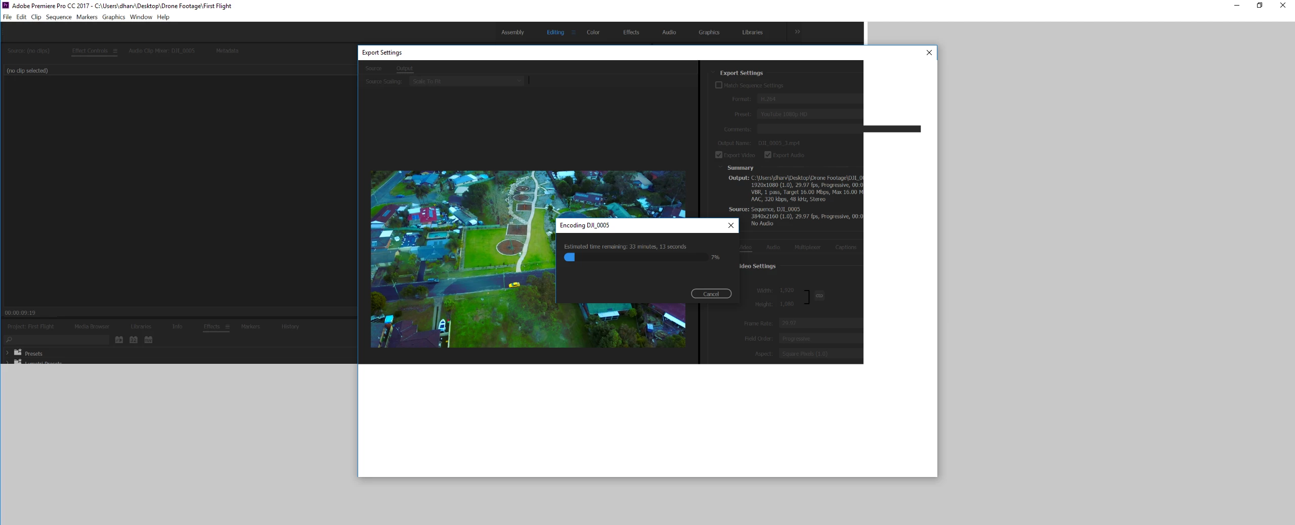
Task: Select the Effect Controls tab
Action: (x=90, y=51)
